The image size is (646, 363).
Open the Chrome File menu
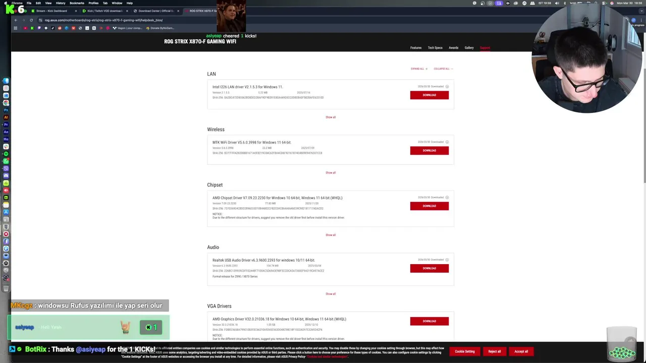coord(29,3)
